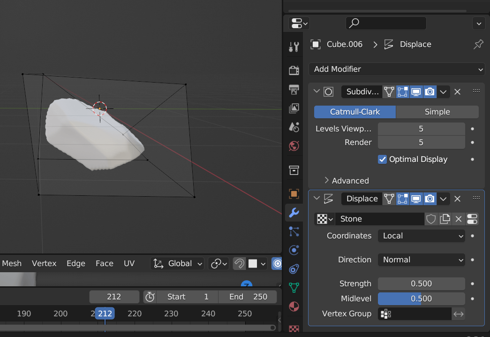Click frame 212 playhead marker
The height and width of the screenshot is (337, 490).
105,314
